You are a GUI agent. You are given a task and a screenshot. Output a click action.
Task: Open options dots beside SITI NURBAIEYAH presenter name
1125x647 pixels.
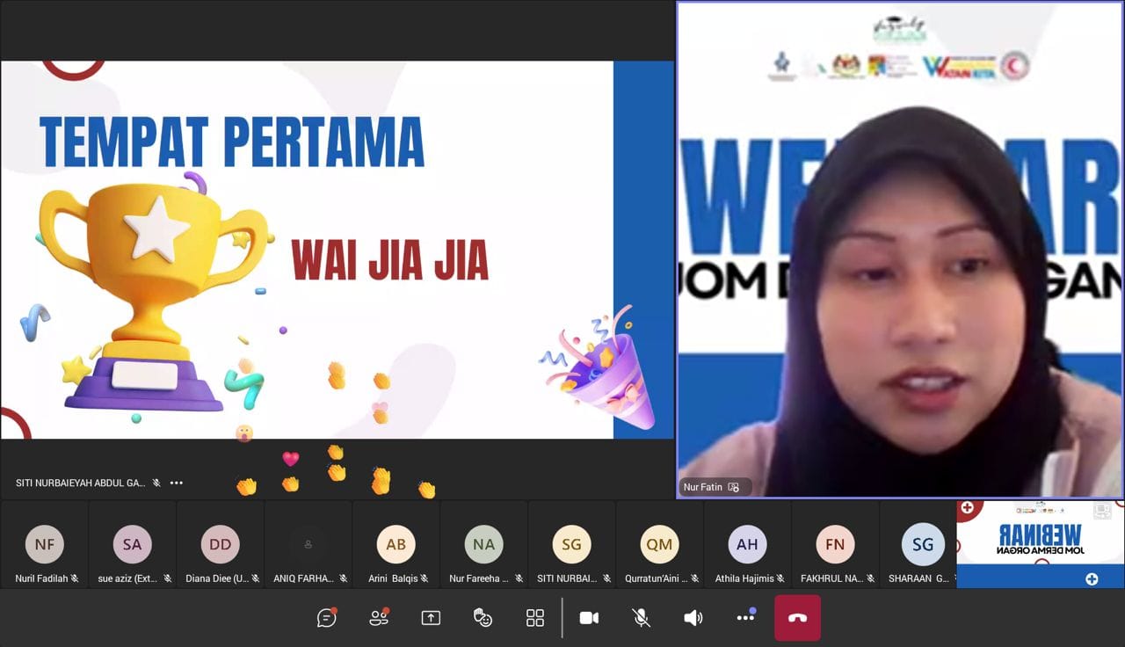(177, 483)
